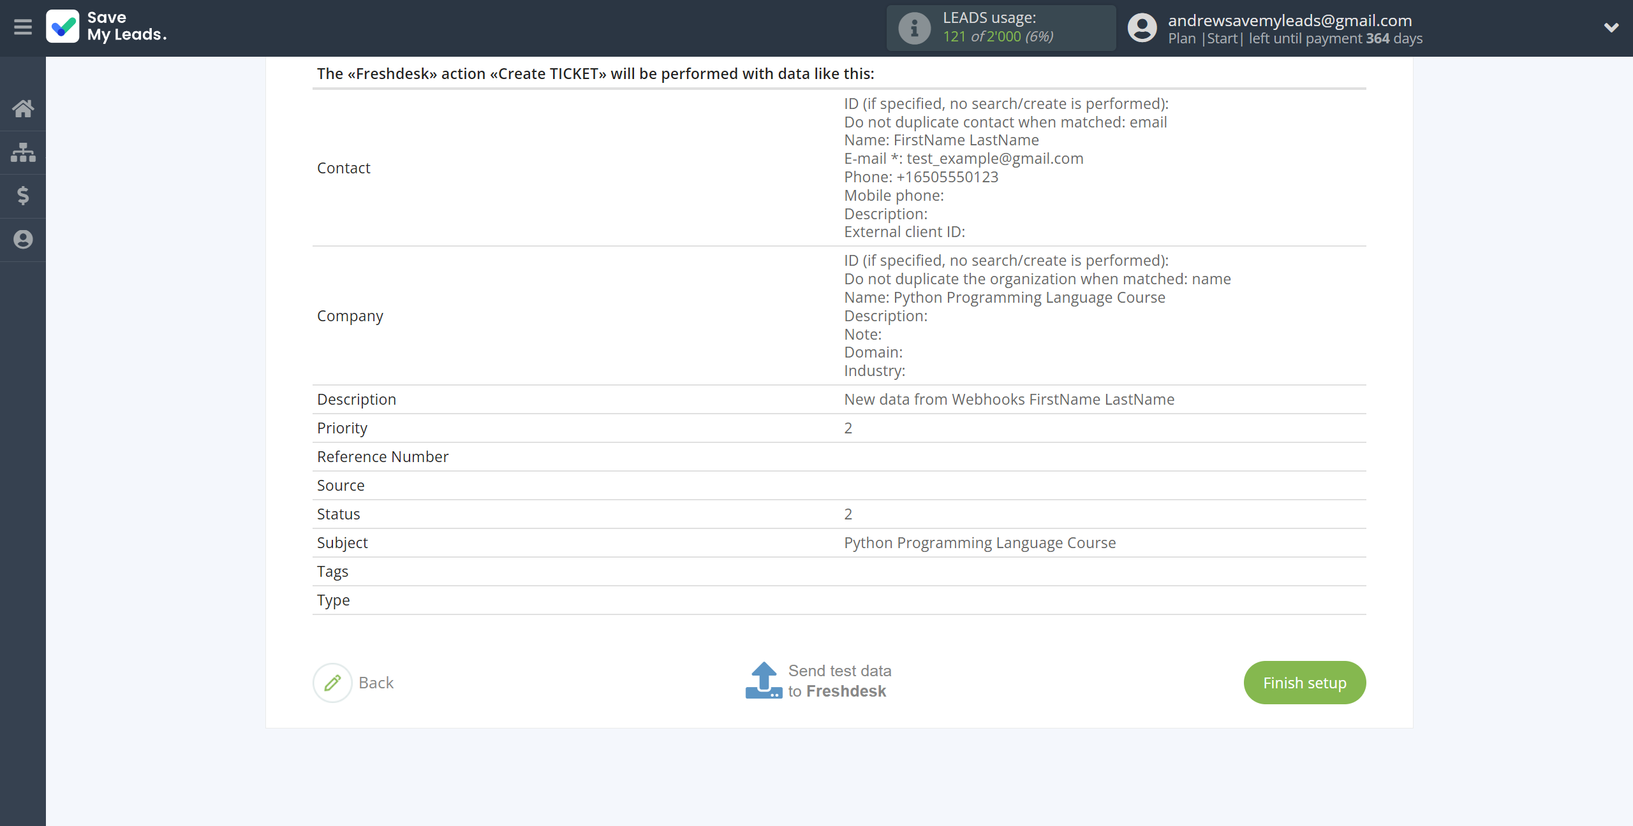The width and height of the screenshot is (1633, 826).
Task: Click the test_example@gmail.com email value
Action: point(995,159)
